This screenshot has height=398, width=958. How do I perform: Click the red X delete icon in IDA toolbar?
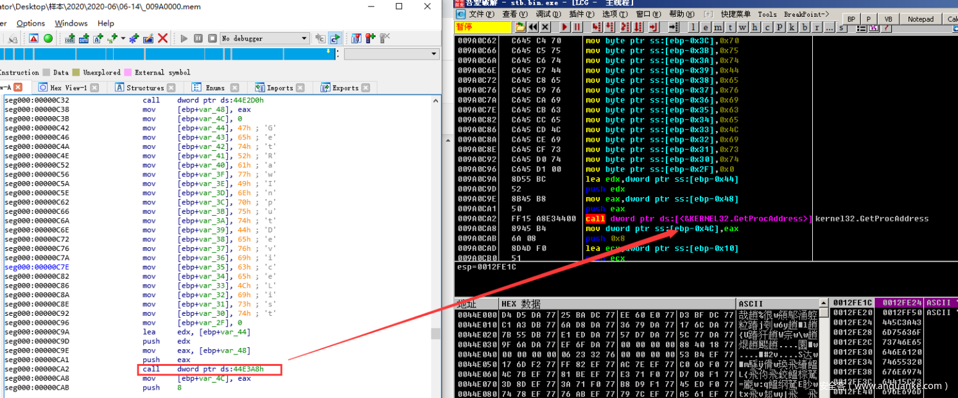(x=163, y=39)
